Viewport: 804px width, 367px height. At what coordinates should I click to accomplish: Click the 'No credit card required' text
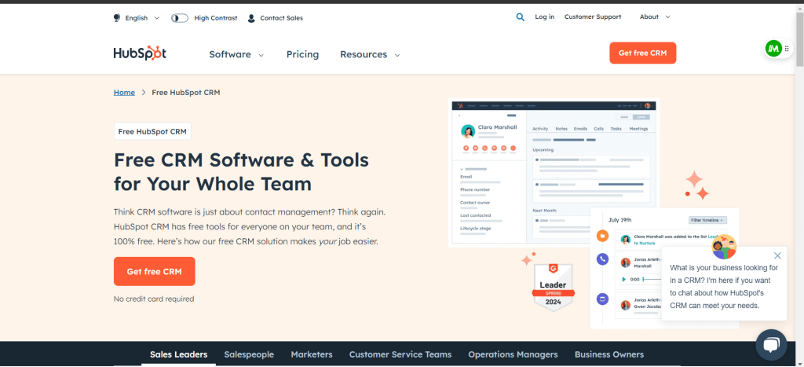pyautogui.click(x=154, y=299)
